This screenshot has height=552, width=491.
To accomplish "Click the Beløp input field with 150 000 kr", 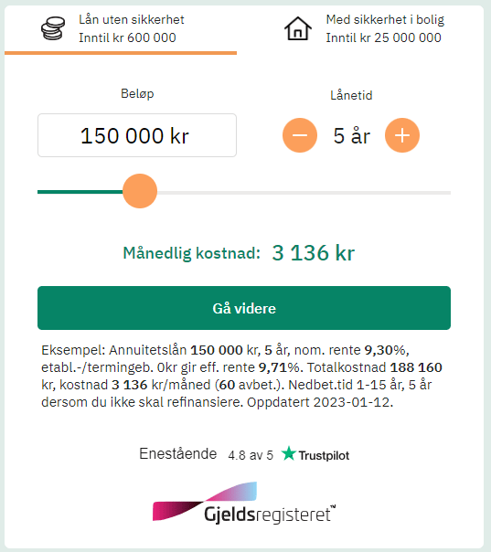I will (x=137, y=135).
